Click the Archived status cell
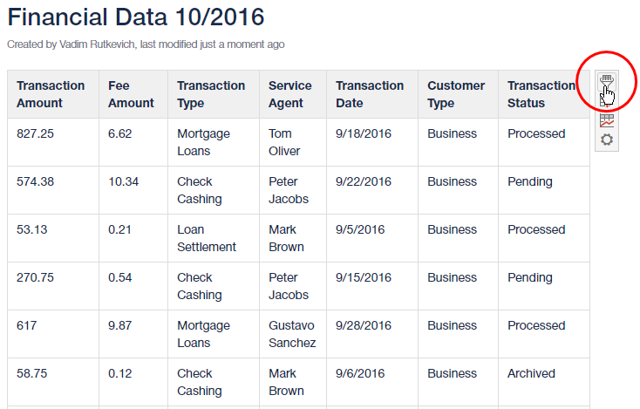Viewport: 640px width, 409px height. click(x=531, y=373)
